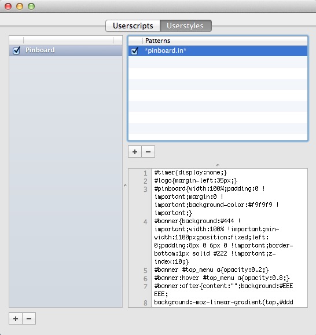Click the horizontal split divider above code editor
Screen dimensions: 316x335
[218, 165]
